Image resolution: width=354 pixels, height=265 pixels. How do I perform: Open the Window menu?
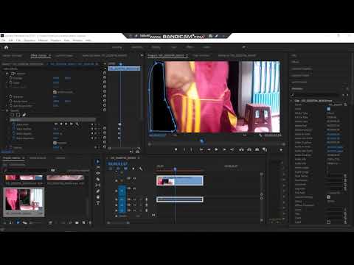[77, 40]
